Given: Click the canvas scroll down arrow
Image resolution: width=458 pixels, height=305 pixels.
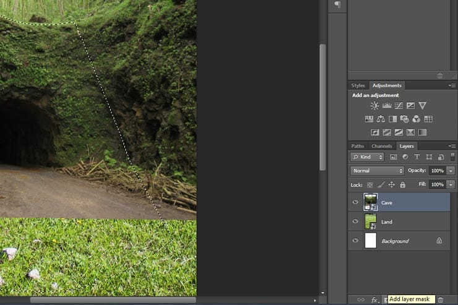Looking at the screenshot, I should click(x=322, y=293).
